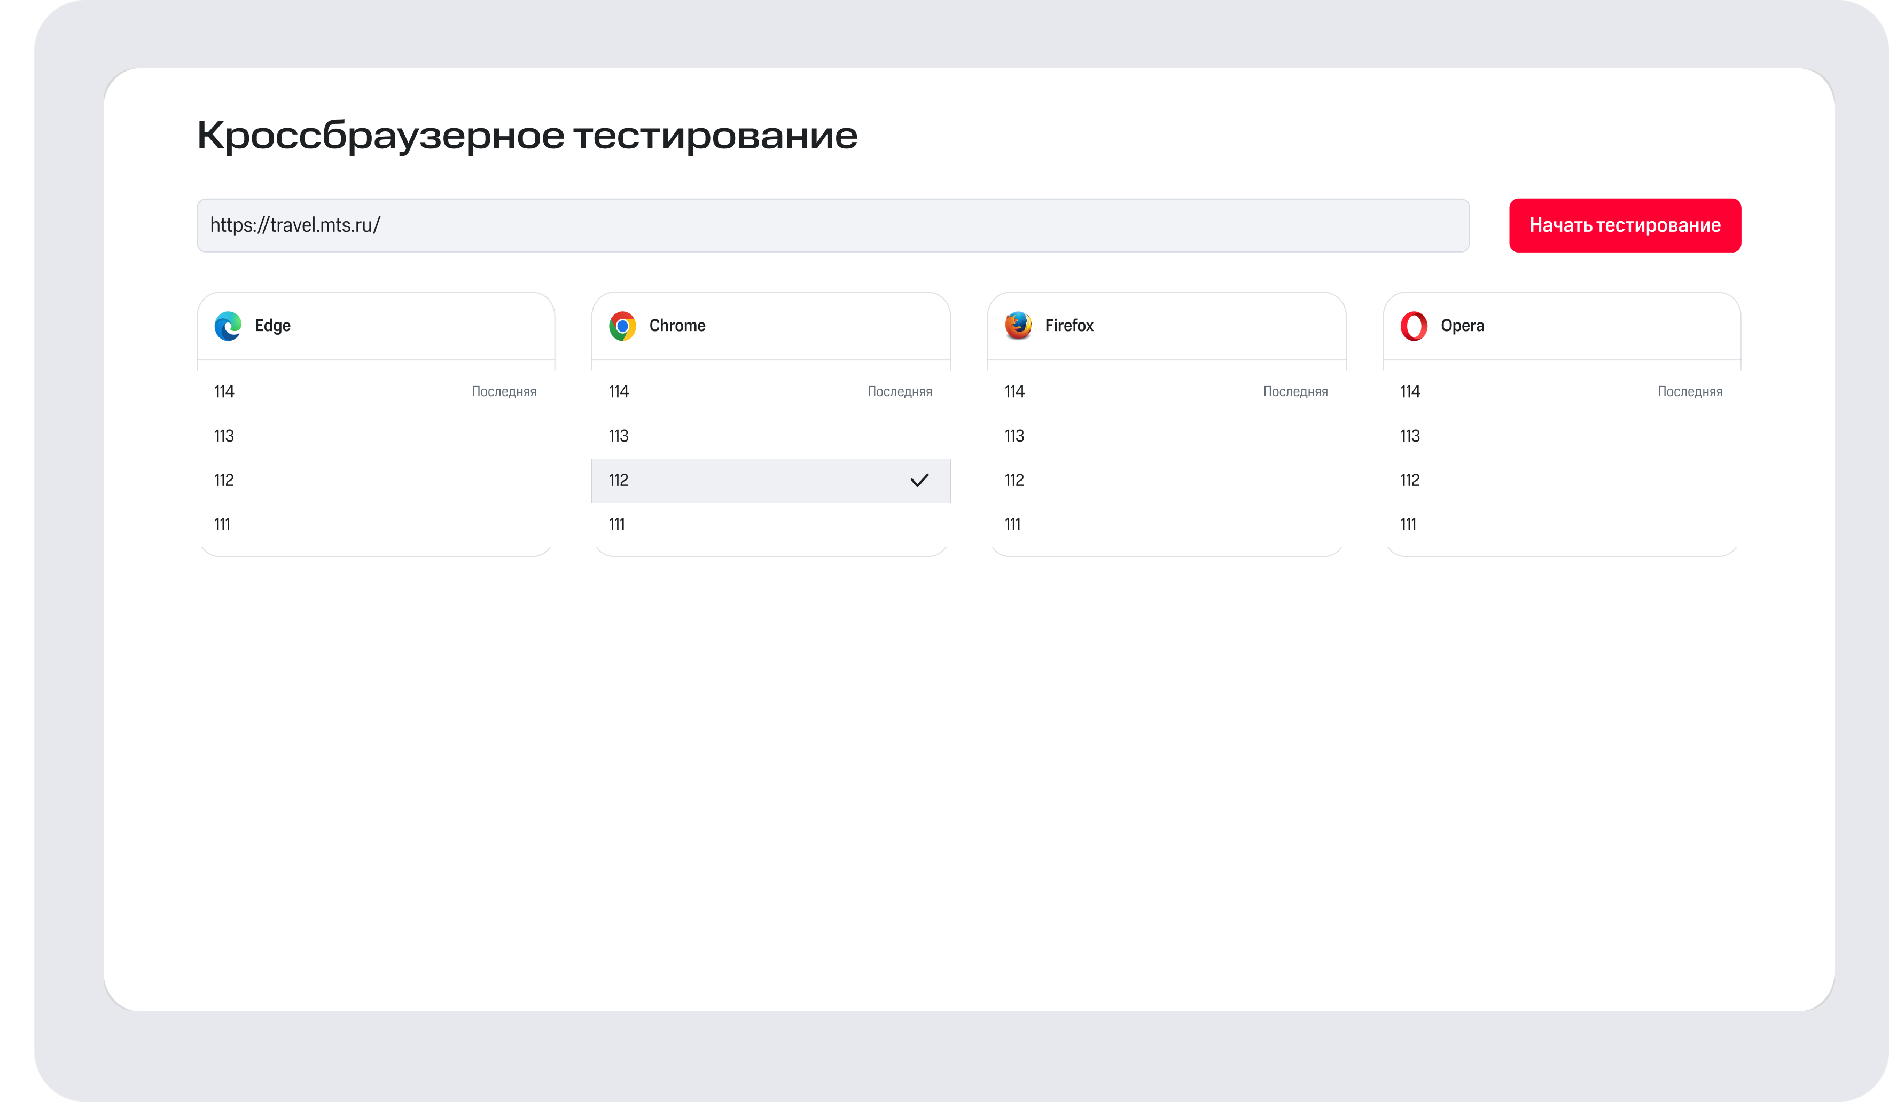Pick Opera version 113
Image resolution: width=1889 pixels, height=1102 pixels.
[x=1560, y=436]
